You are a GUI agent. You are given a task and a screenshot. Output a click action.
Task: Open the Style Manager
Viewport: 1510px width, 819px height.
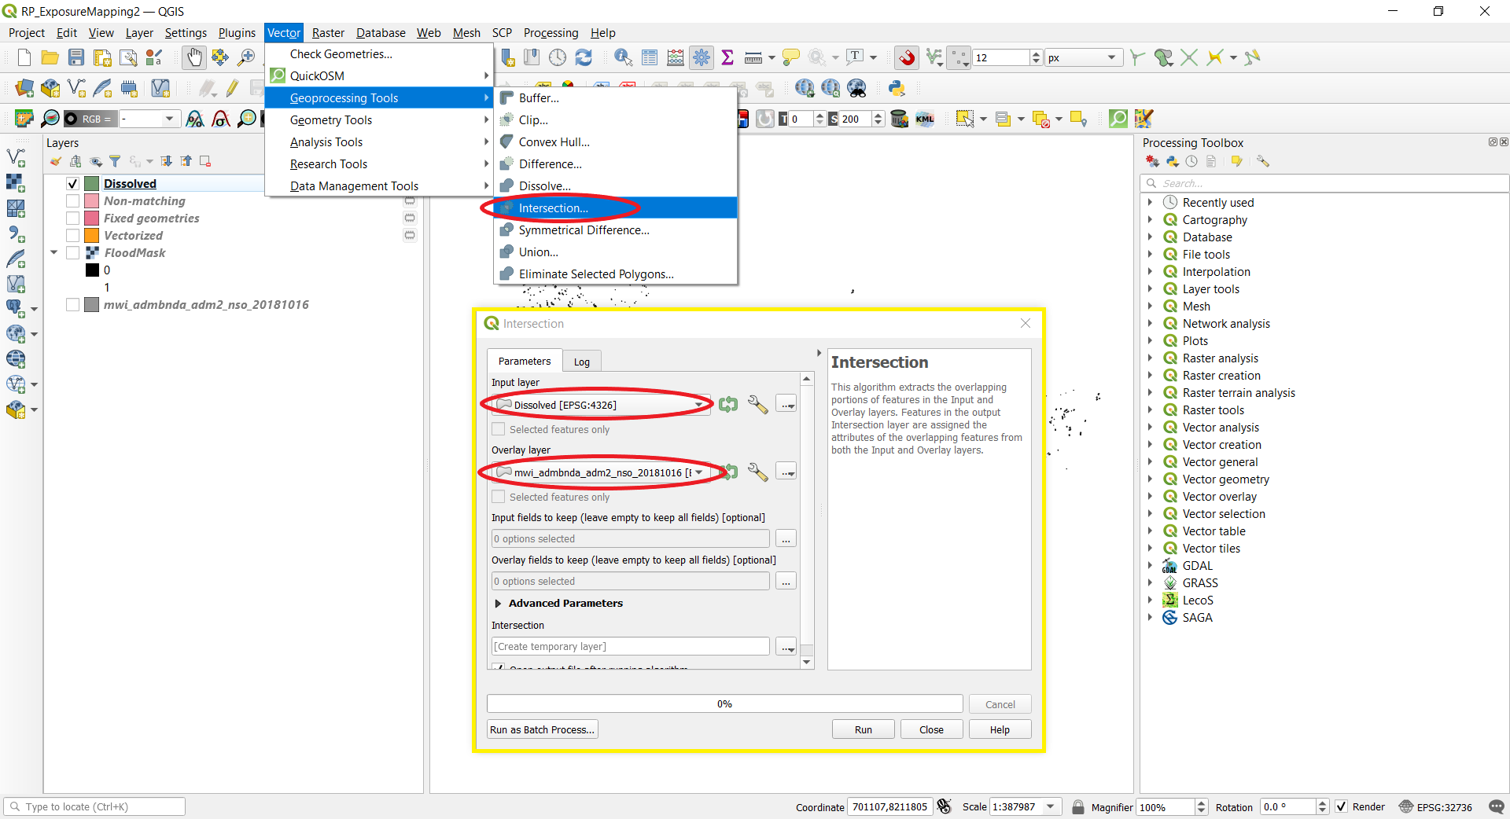pos(154,57)
